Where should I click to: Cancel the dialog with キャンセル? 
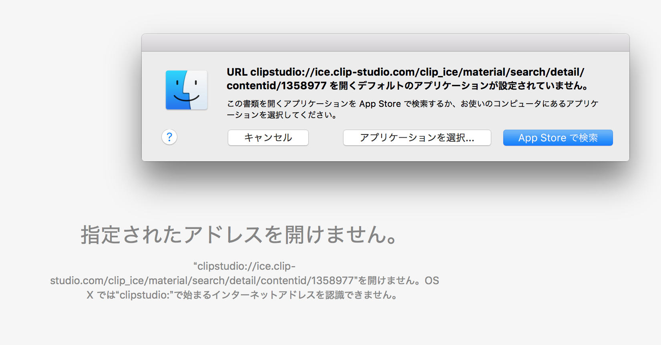point(268,138)
